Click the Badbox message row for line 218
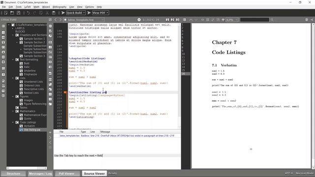The width and height of the screenshot is (315, 177). pyautogui.click(x=117, y=136)
